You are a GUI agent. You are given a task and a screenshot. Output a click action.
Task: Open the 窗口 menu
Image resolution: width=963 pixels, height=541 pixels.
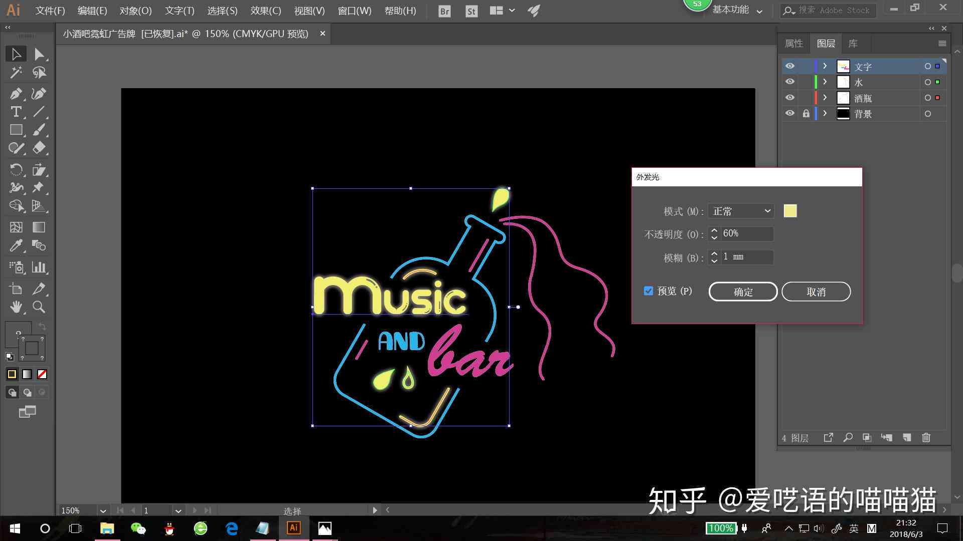click(355, 11)
